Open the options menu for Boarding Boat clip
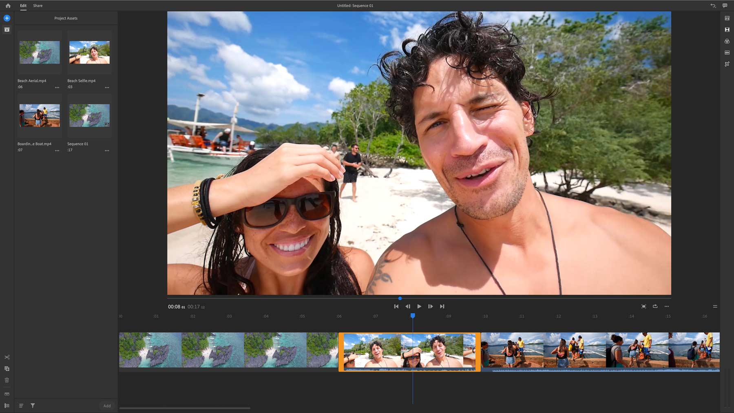This screenshot has width=734, height=413. (57, 150)
